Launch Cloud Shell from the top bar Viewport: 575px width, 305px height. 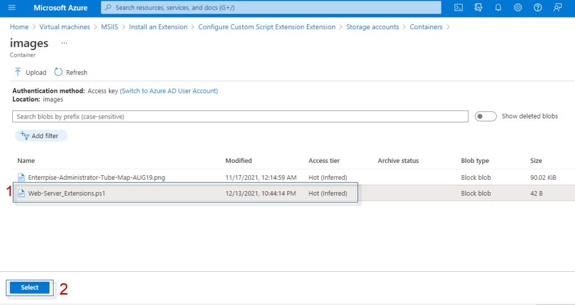coord(458,7)
